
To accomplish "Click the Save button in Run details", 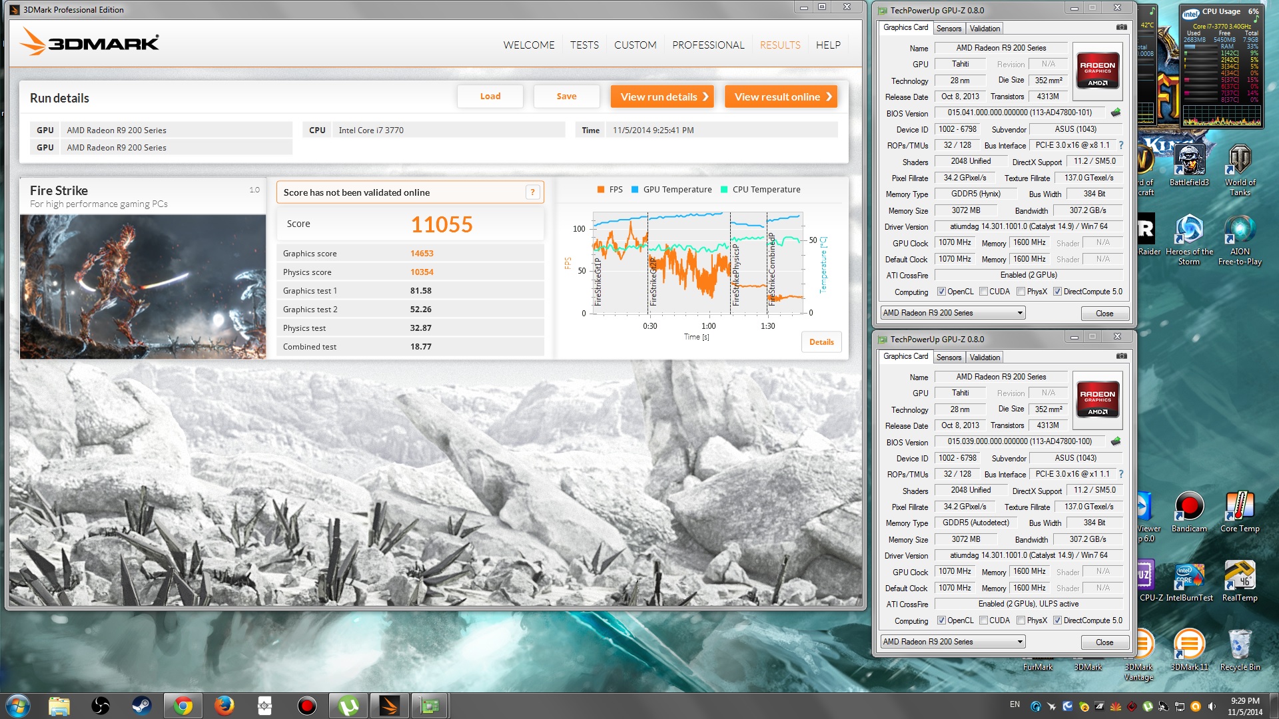I will tap(566, 97).
